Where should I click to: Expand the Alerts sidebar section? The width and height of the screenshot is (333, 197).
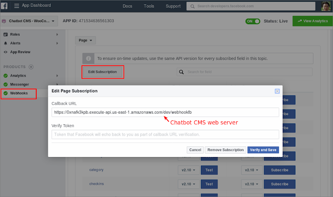pos(57,43)
